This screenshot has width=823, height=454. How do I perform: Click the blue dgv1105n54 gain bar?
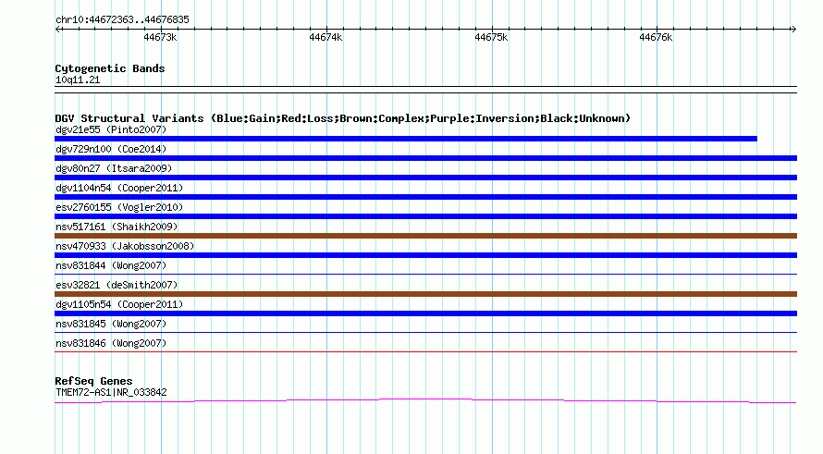(x=425, y=313)
